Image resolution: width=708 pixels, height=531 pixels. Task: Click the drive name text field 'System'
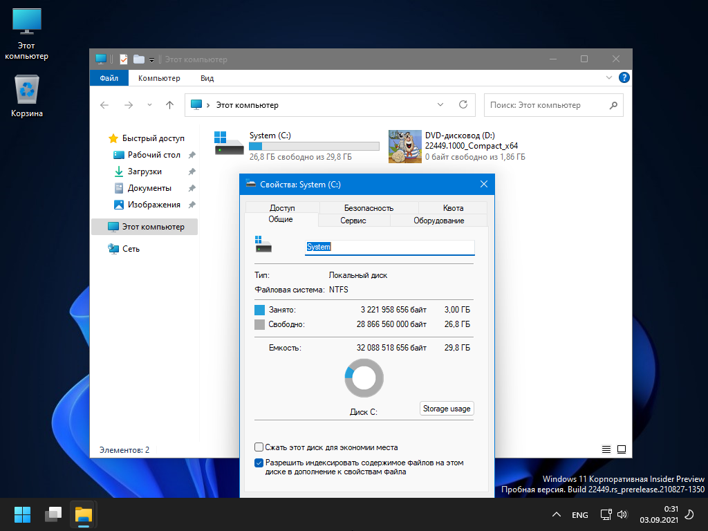tap(389, 247)
